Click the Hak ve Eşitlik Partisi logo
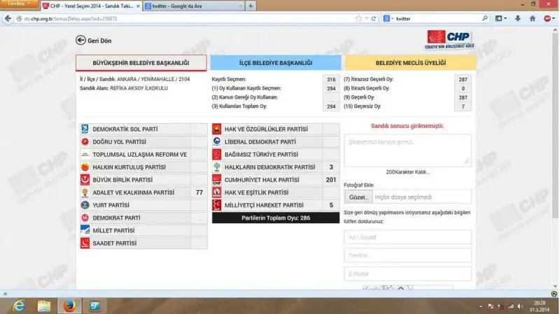This screenshot has width=560, height=314. [217, 192]
